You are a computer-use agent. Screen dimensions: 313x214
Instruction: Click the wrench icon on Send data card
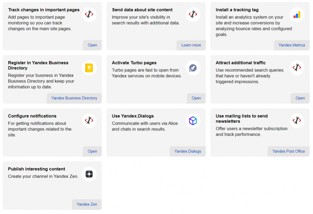coord(193,14)
